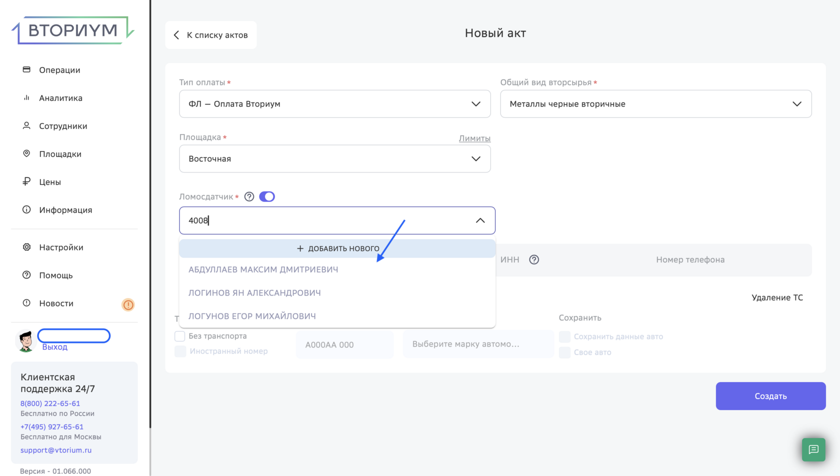
Task: Choose ЛОГИНОВ ЯН АЛЕКСАНДРОВИЧ option
Action: 254,293
